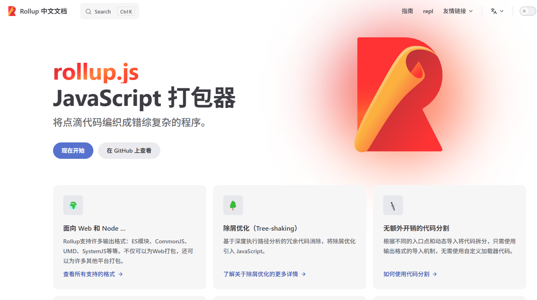
Task: Click the 在 GitHub 上查看 button
Action: point(129,151)
